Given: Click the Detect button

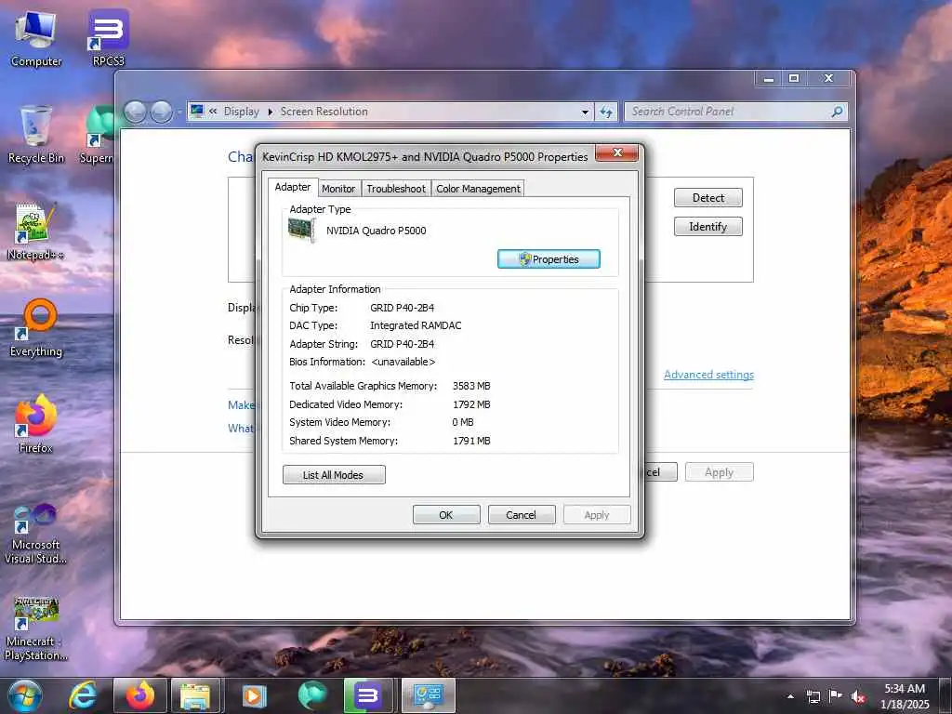Looking at the screenshot, I should (x=707, y=198).
